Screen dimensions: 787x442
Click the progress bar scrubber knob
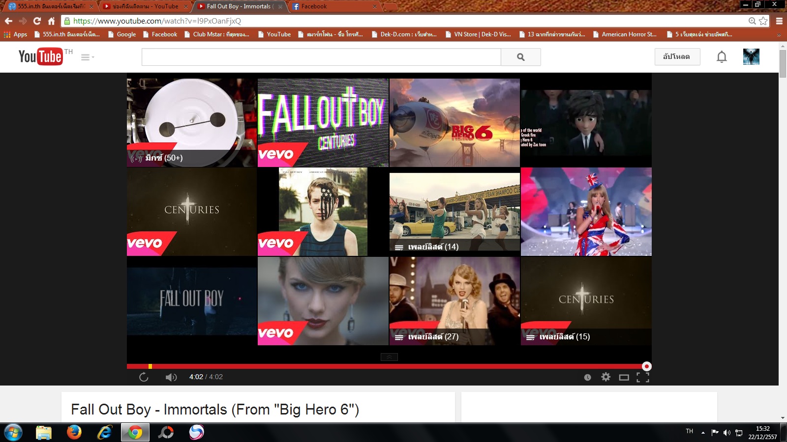647,366
